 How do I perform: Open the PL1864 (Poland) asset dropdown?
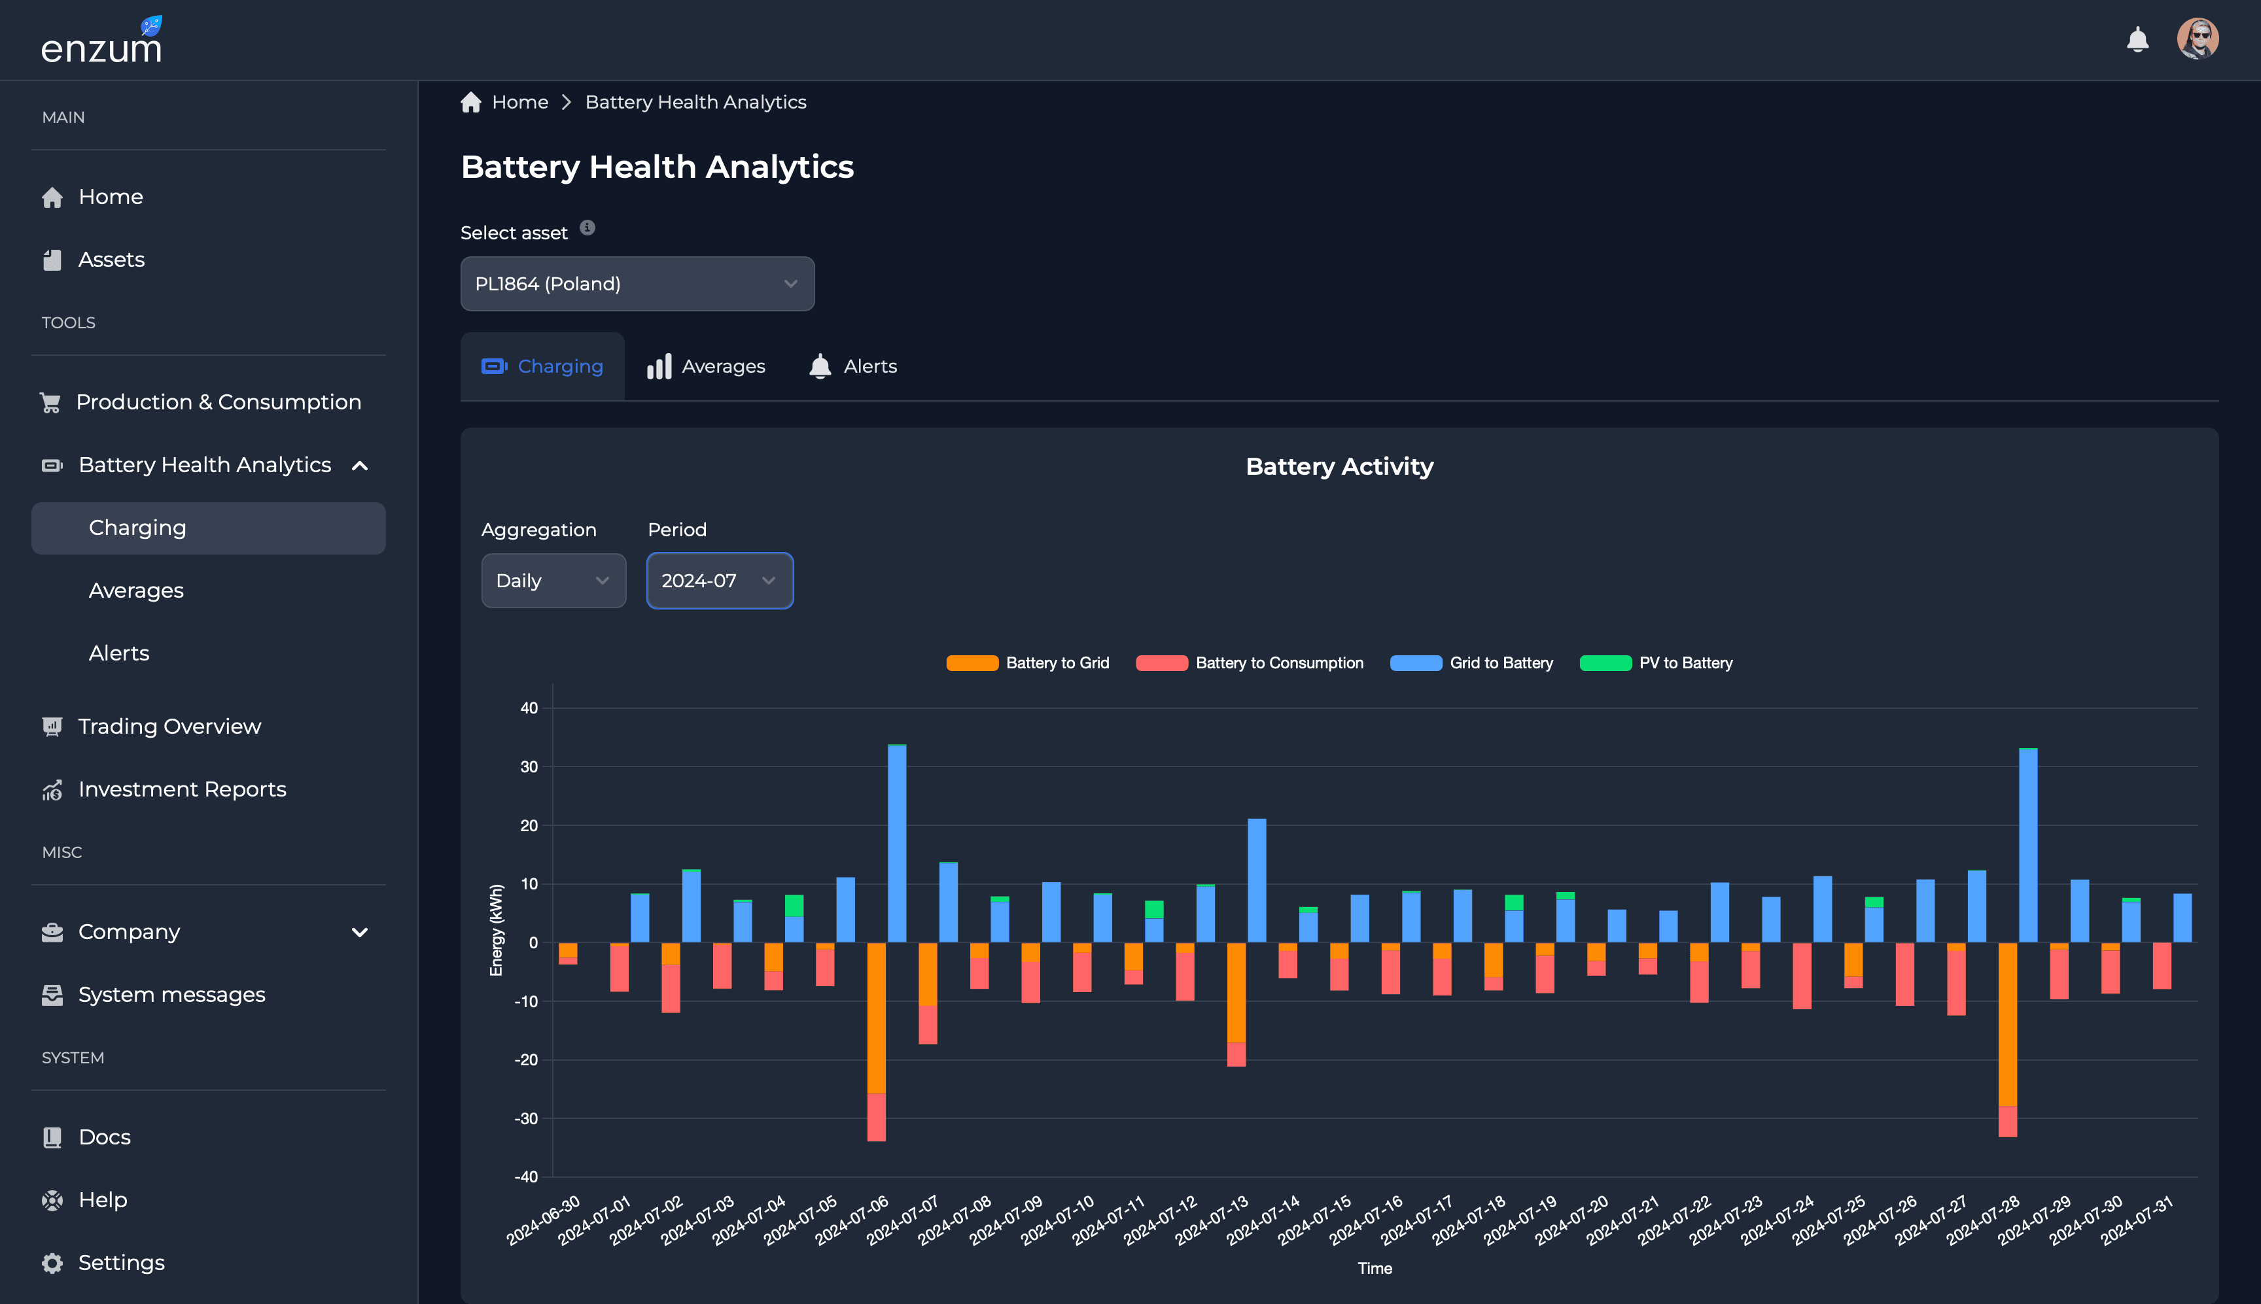pyautogui.click(x=637, y=284)
